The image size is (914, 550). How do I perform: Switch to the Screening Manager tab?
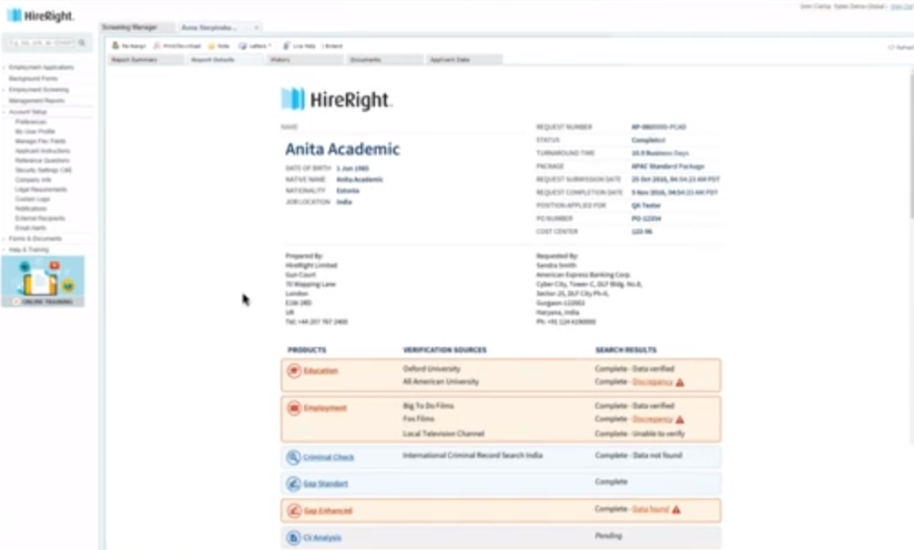pyautogui.click(x=137, y=27)
